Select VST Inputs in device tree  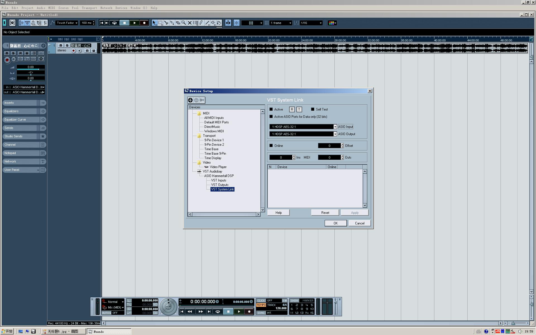click(219, 180)
